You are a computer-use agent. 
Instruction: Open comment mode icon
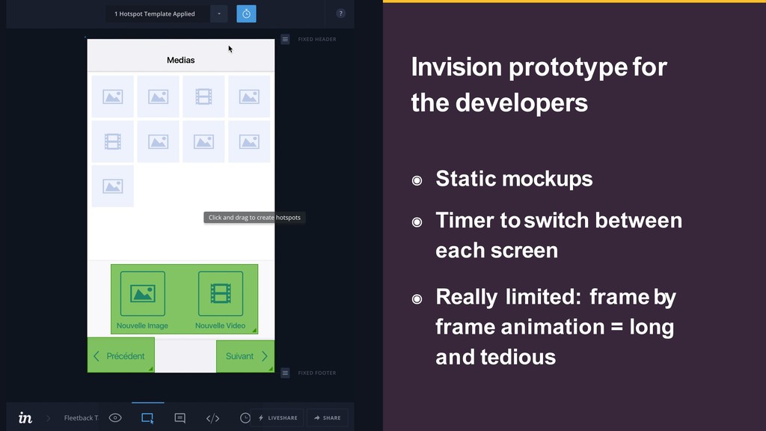tap(180, 418)
